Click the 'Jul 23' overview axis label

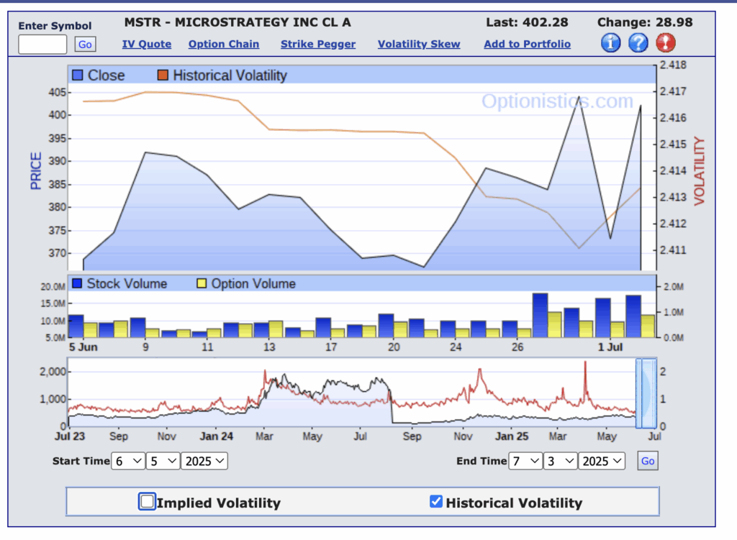70,436
